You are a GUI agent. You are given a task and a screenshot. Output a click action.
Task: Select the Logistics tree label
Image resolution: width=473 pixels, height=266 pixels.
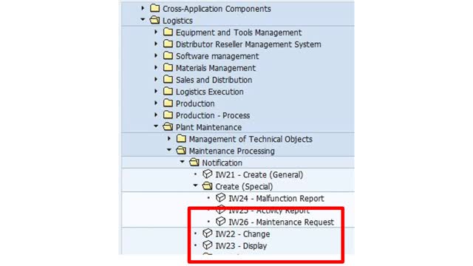click(x=177, y=21)
